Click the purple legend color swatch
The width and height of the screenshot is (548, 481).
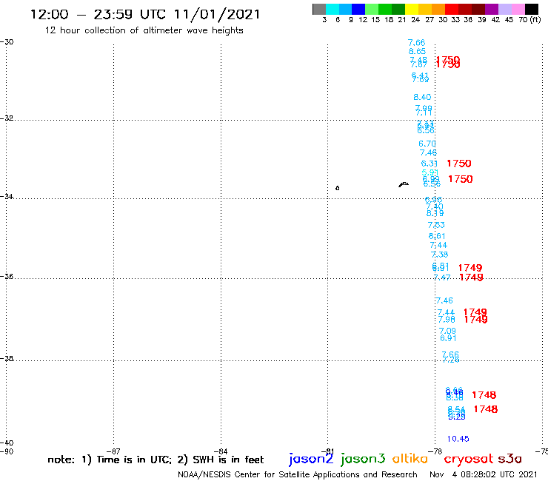[492, 9]
